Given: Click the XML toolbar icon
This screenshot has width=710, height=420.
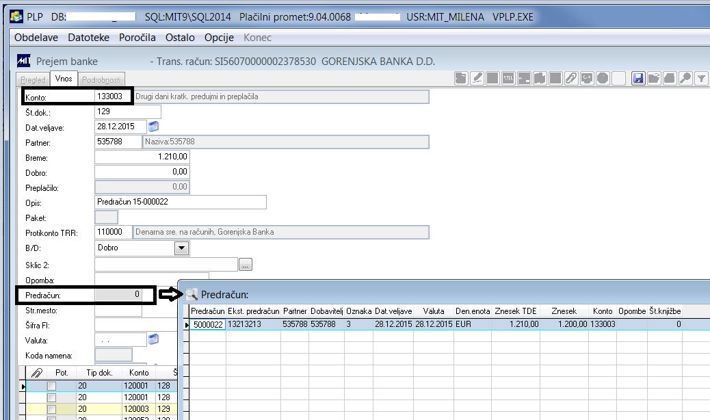Looking at the screenshot, I should (508, 78).
